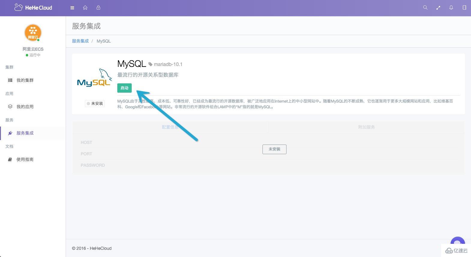Click the MySQL title heading
The height and width of the screenshot is (257, 471).
tap(131, 64)
